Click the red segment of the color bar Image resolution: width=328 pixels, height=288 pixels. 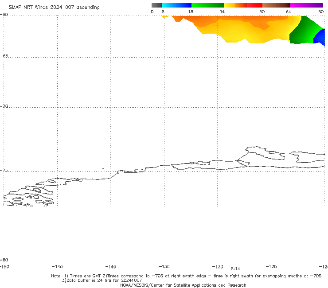(254, 5)
